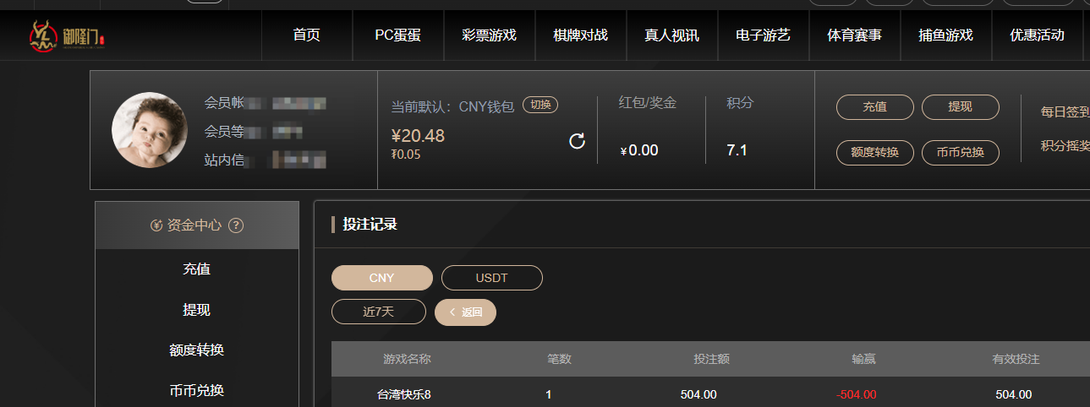Click the 返回 back button
Screen dimensions: 1090x407
[465, 312]
